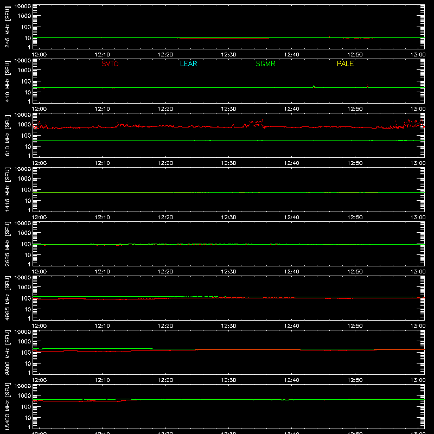Select the 1415 MHz [SFU] axis title
This screenshot has height=434, width=434.
7,189
